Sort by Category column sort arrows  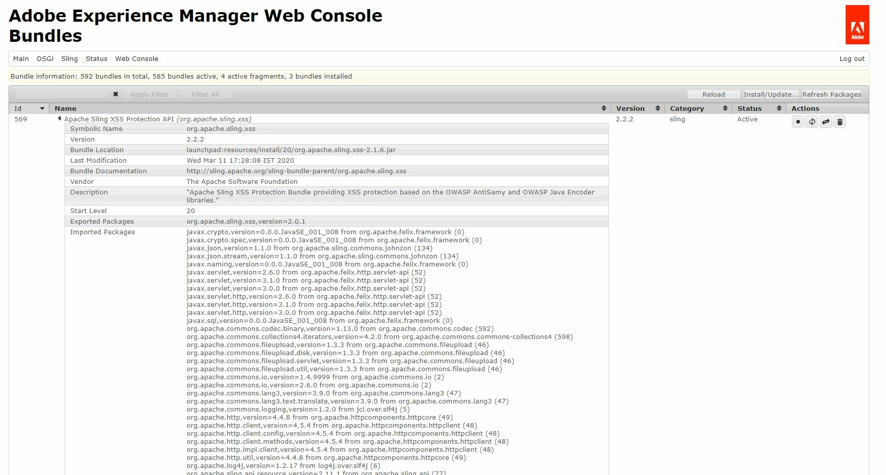click(x=725, y=108)
